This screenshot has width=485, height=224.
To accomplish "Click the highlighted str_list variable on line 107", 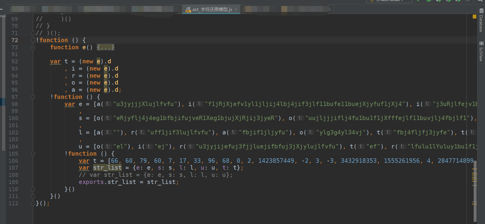I will (x=107, y=168).
